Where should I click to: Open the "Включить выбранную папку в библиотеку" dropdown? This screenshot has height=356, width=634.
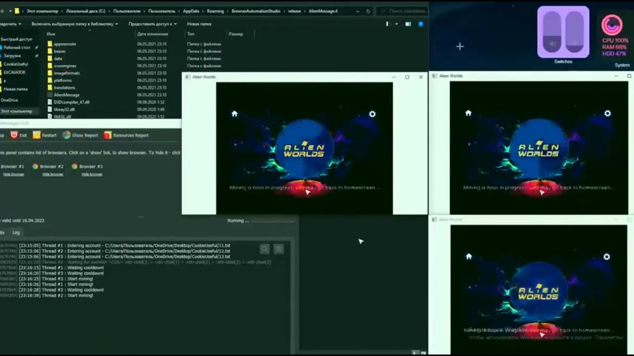point(75,24)
